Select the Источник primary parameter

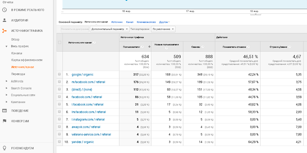pos(117,22)
